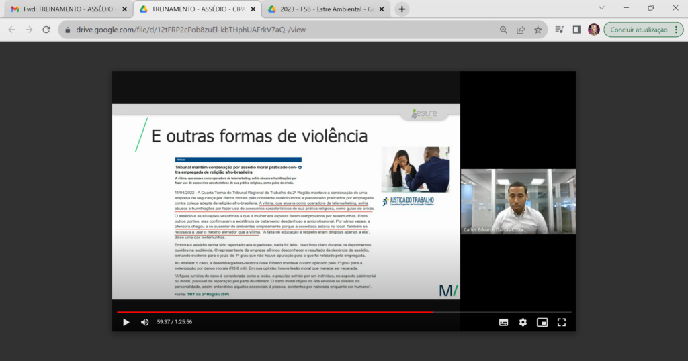
Task: Switch to 2023 - FSB - Estre Ambiental tab
Action: [322, 9]
